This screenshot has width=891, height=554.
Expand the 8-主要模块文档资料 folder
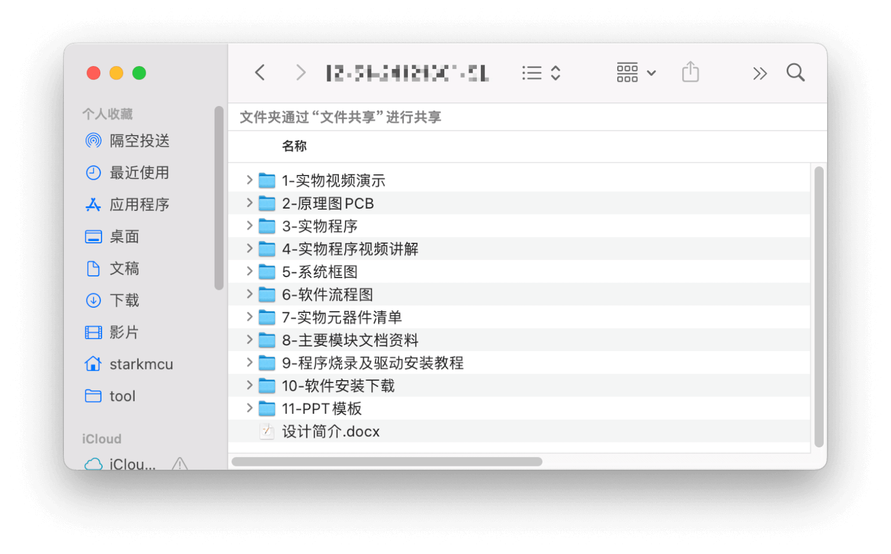pos(249,340)
